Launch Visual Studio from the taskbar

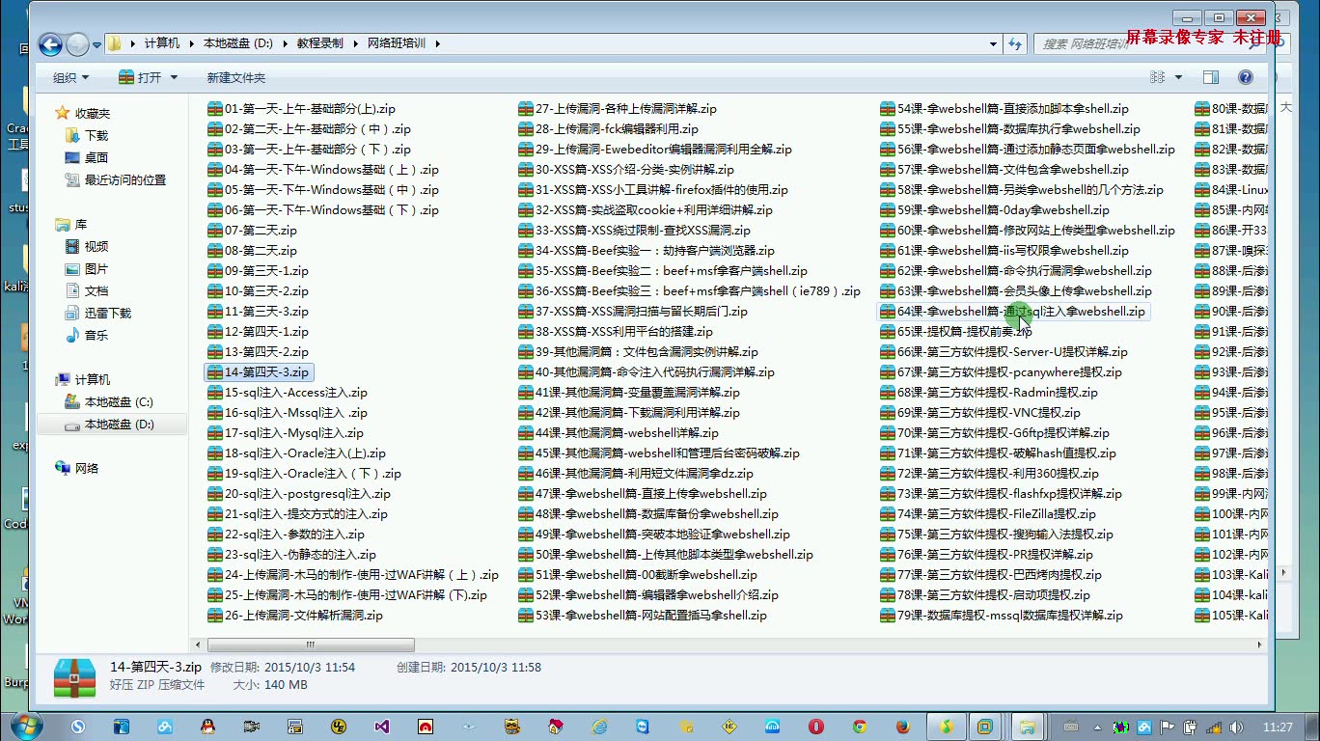[381, 727]
